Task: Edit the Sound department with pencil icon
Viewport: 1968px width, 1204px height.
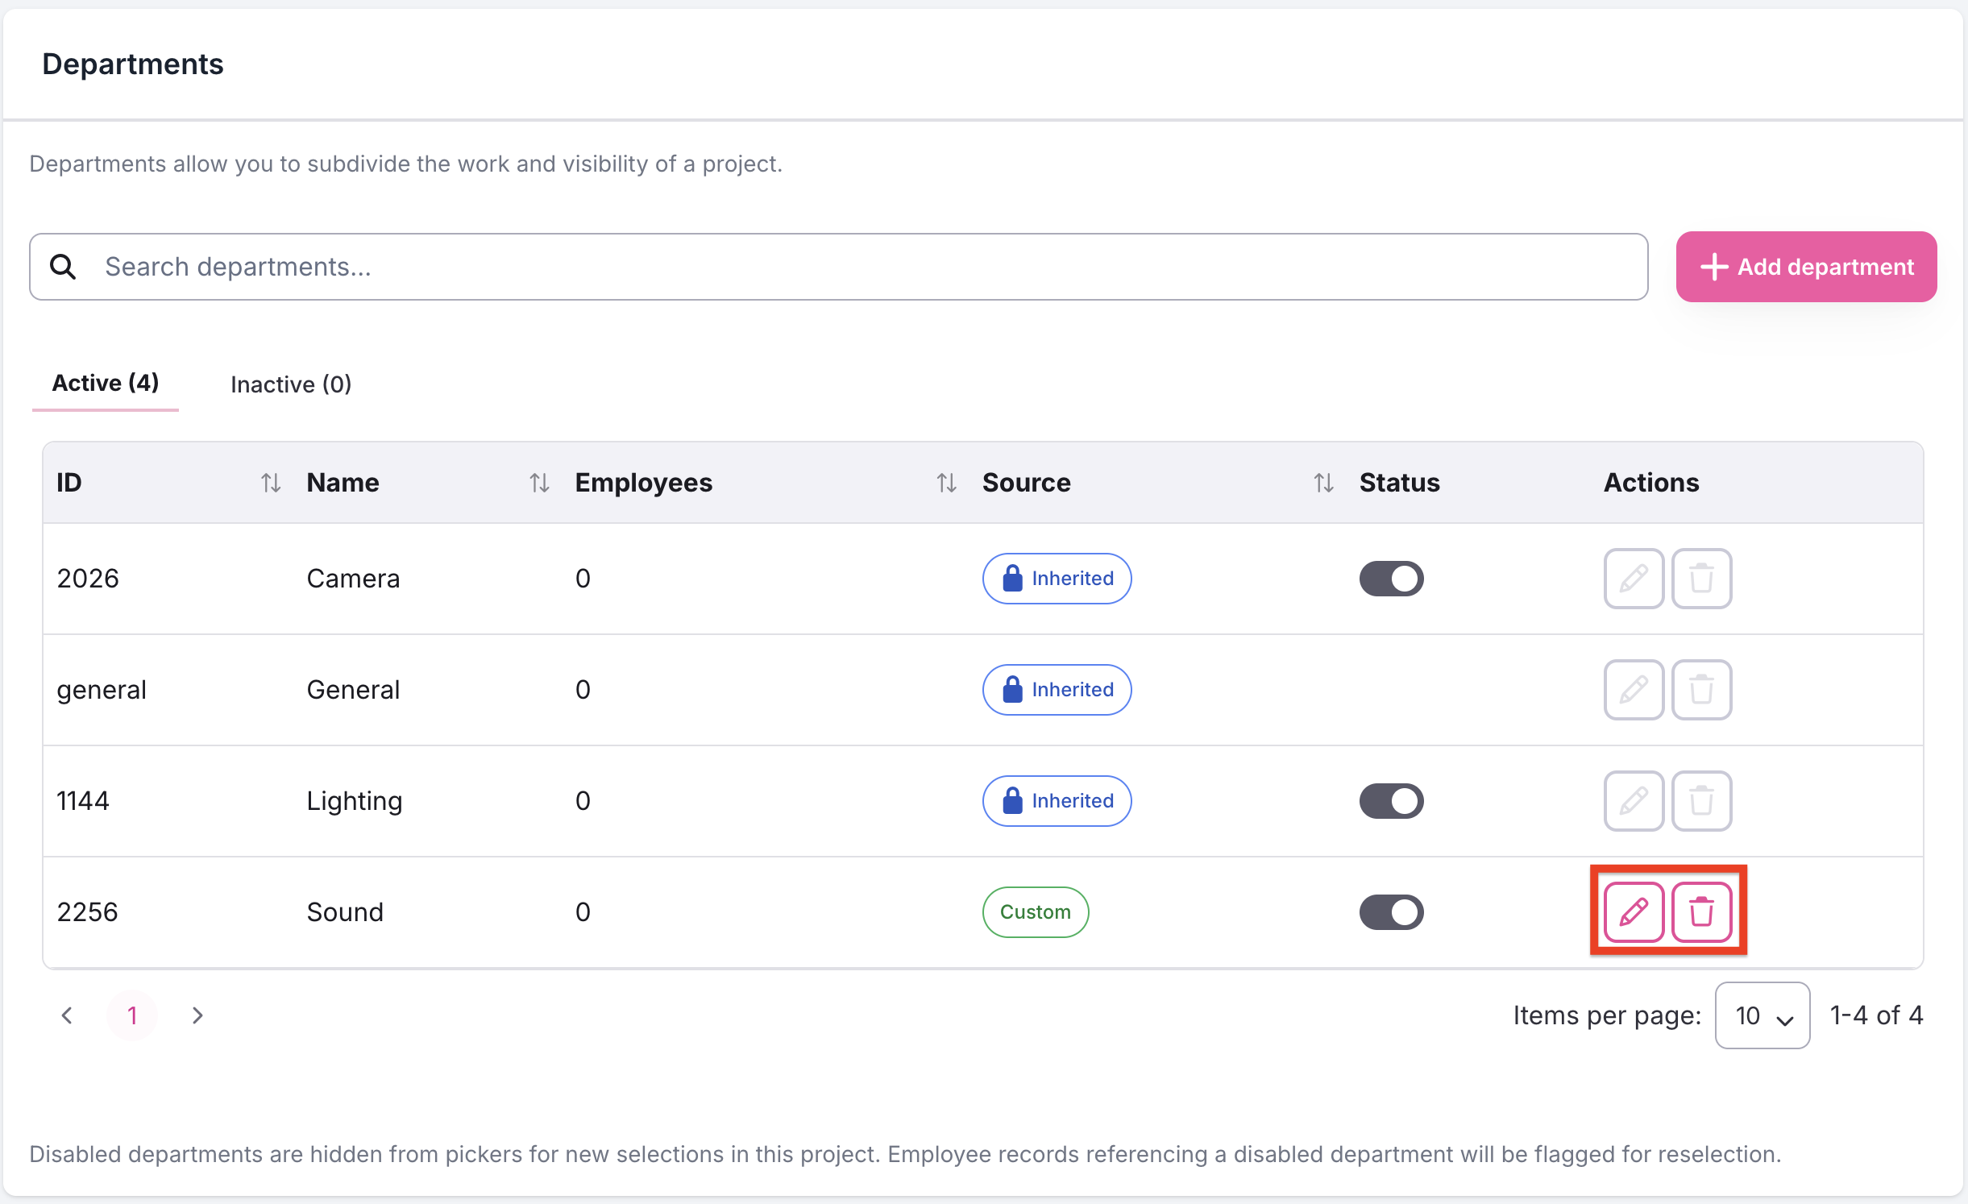Action: (x=1634, y=911)
